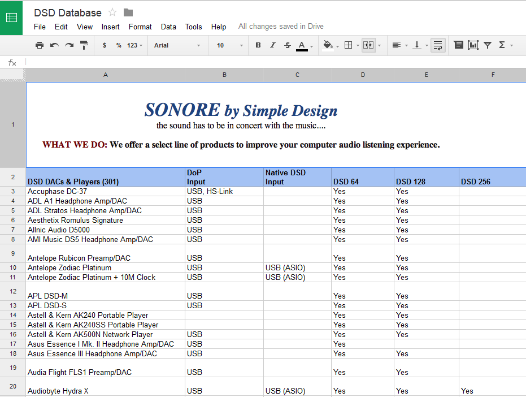526x397 pixels.
Task: Star the DSD Database document
Action: tap(112, 13)
